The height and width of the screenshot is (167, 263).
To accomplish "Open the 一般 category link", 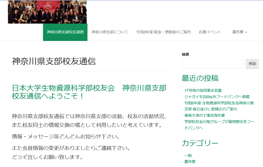I will click(188, 156).
